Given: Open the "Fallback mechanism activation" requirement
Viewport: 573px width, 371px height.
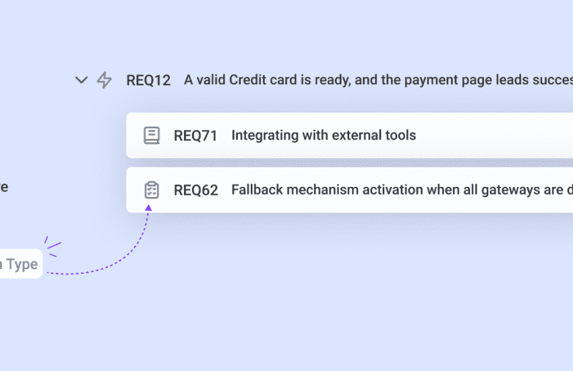Looking at the screenshot, I should tap(398, 190).
